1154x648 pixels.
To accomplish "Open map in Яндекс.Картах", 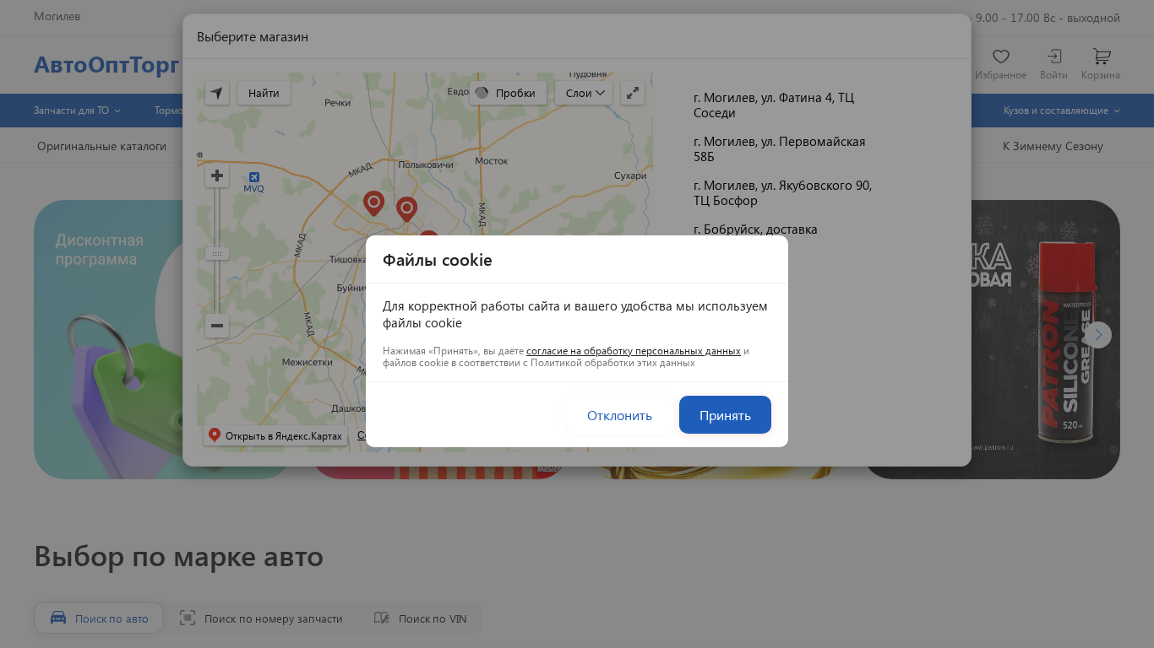I will (275, 435).
